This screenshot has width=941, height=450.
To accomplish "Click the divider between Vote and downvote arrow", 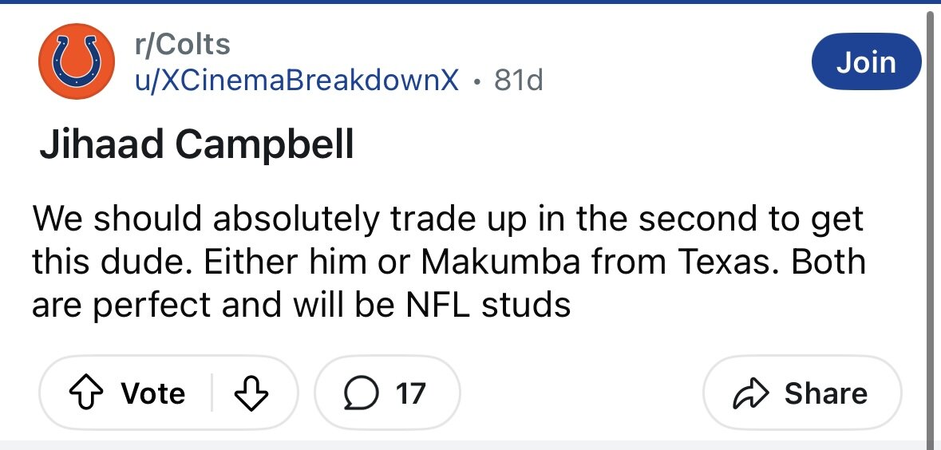I will pos(212,393).
